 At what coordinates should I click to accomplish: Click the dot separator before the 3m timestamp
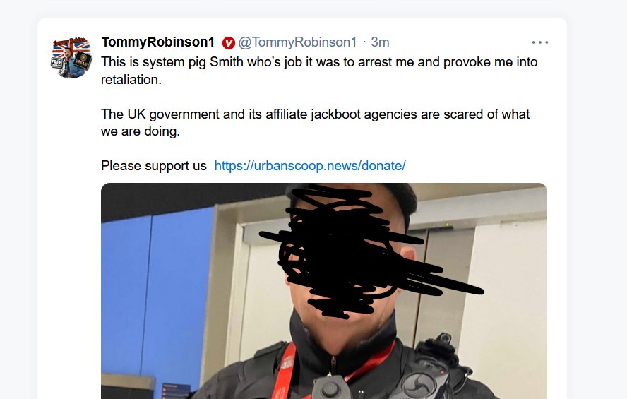(364, 42)
